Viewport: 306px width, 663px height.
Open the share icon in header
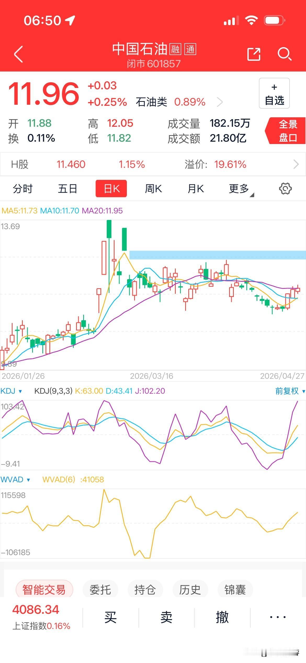[x=254, y=54]
